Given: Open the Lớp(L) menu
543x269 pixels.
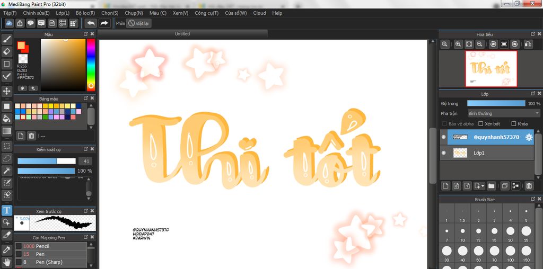Looking at the screenshot, I should 63,13.
